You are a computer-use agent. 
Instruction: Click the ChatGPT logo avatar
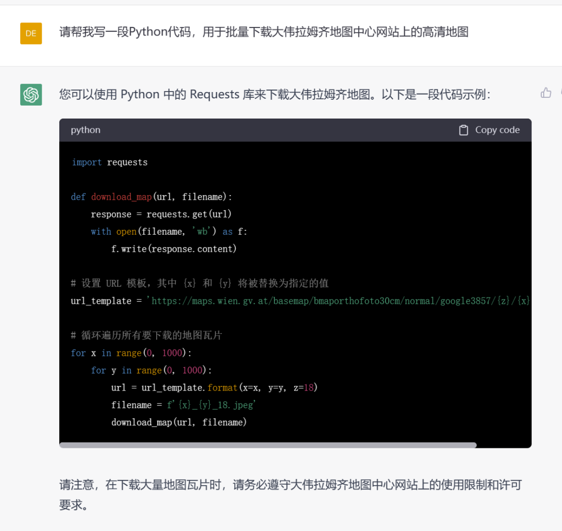[31, 95]
